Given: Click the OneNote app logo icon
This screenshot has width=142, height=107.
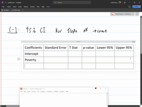Looking at the screenshot, I should tap(3, 3).
